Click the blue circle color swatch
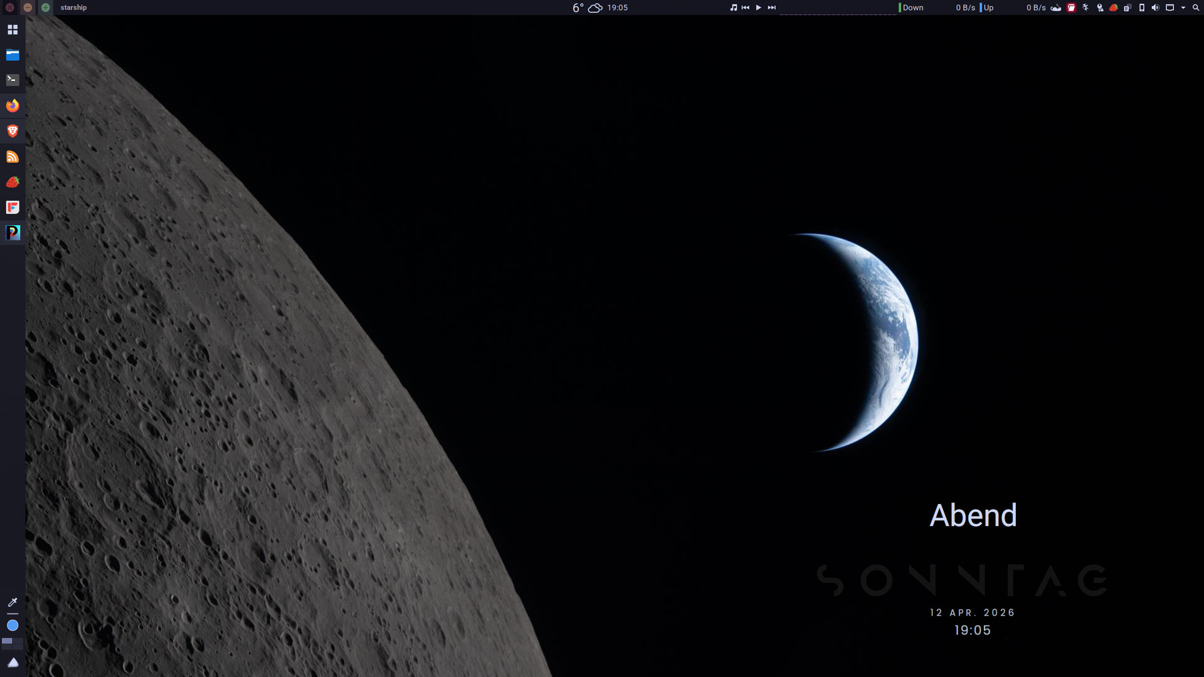The image size is (1204, 677). [x=13, y=626]
